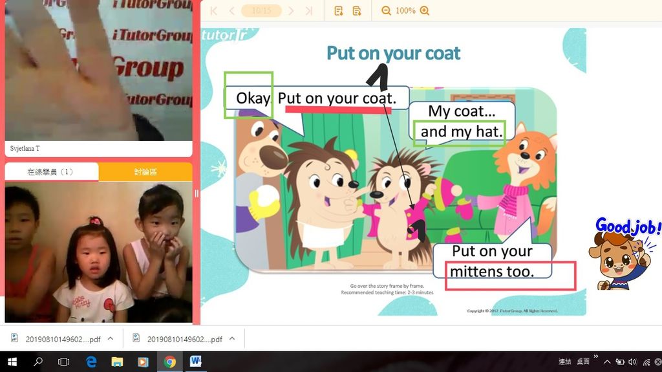The width and height of the screenshot is (662, 372).
Task: Show hidden system tray icons
Action: [606, 362]
